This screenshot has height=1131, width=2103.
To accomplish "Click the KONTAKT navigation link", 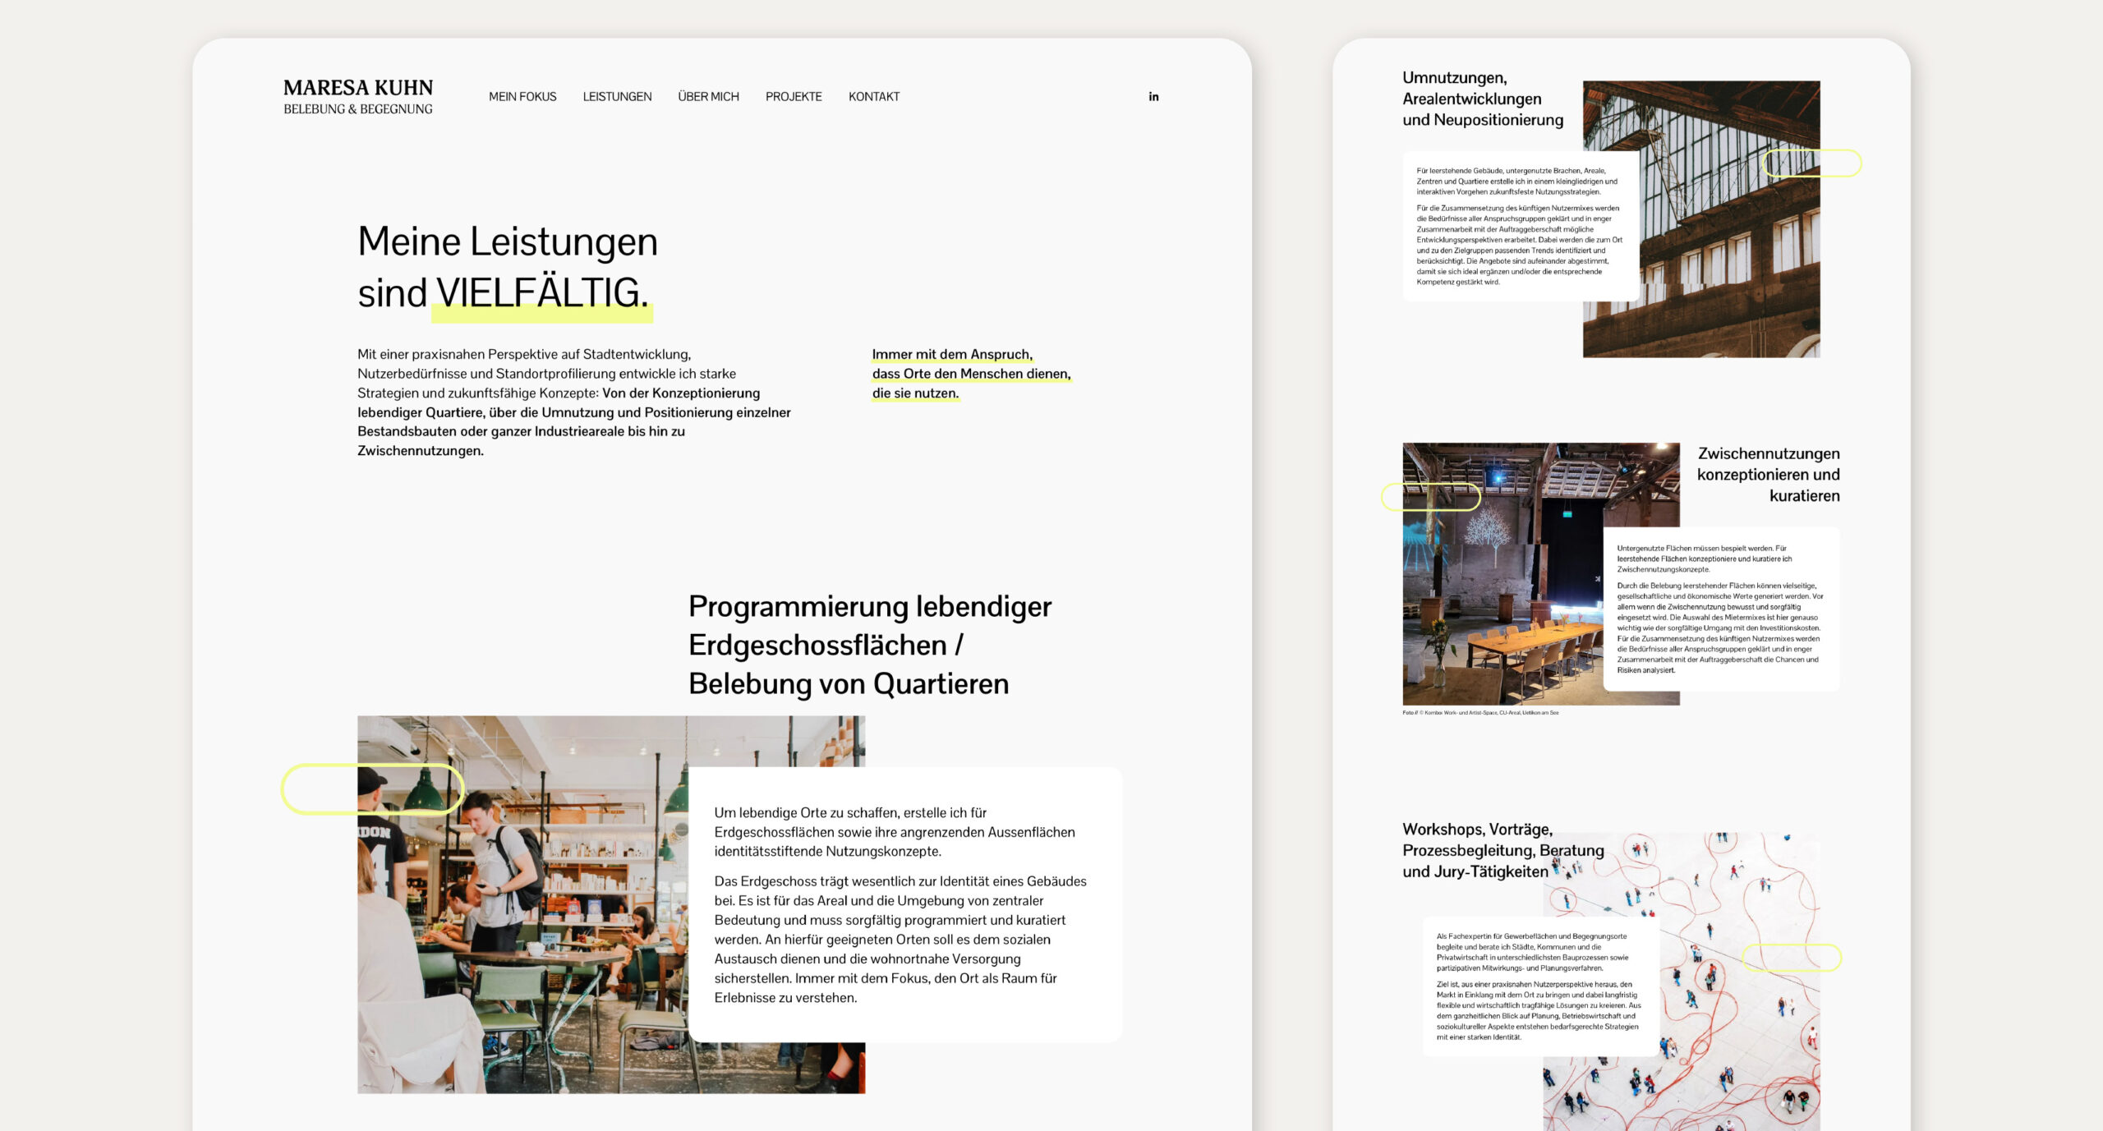I will (x=874, y=97).
